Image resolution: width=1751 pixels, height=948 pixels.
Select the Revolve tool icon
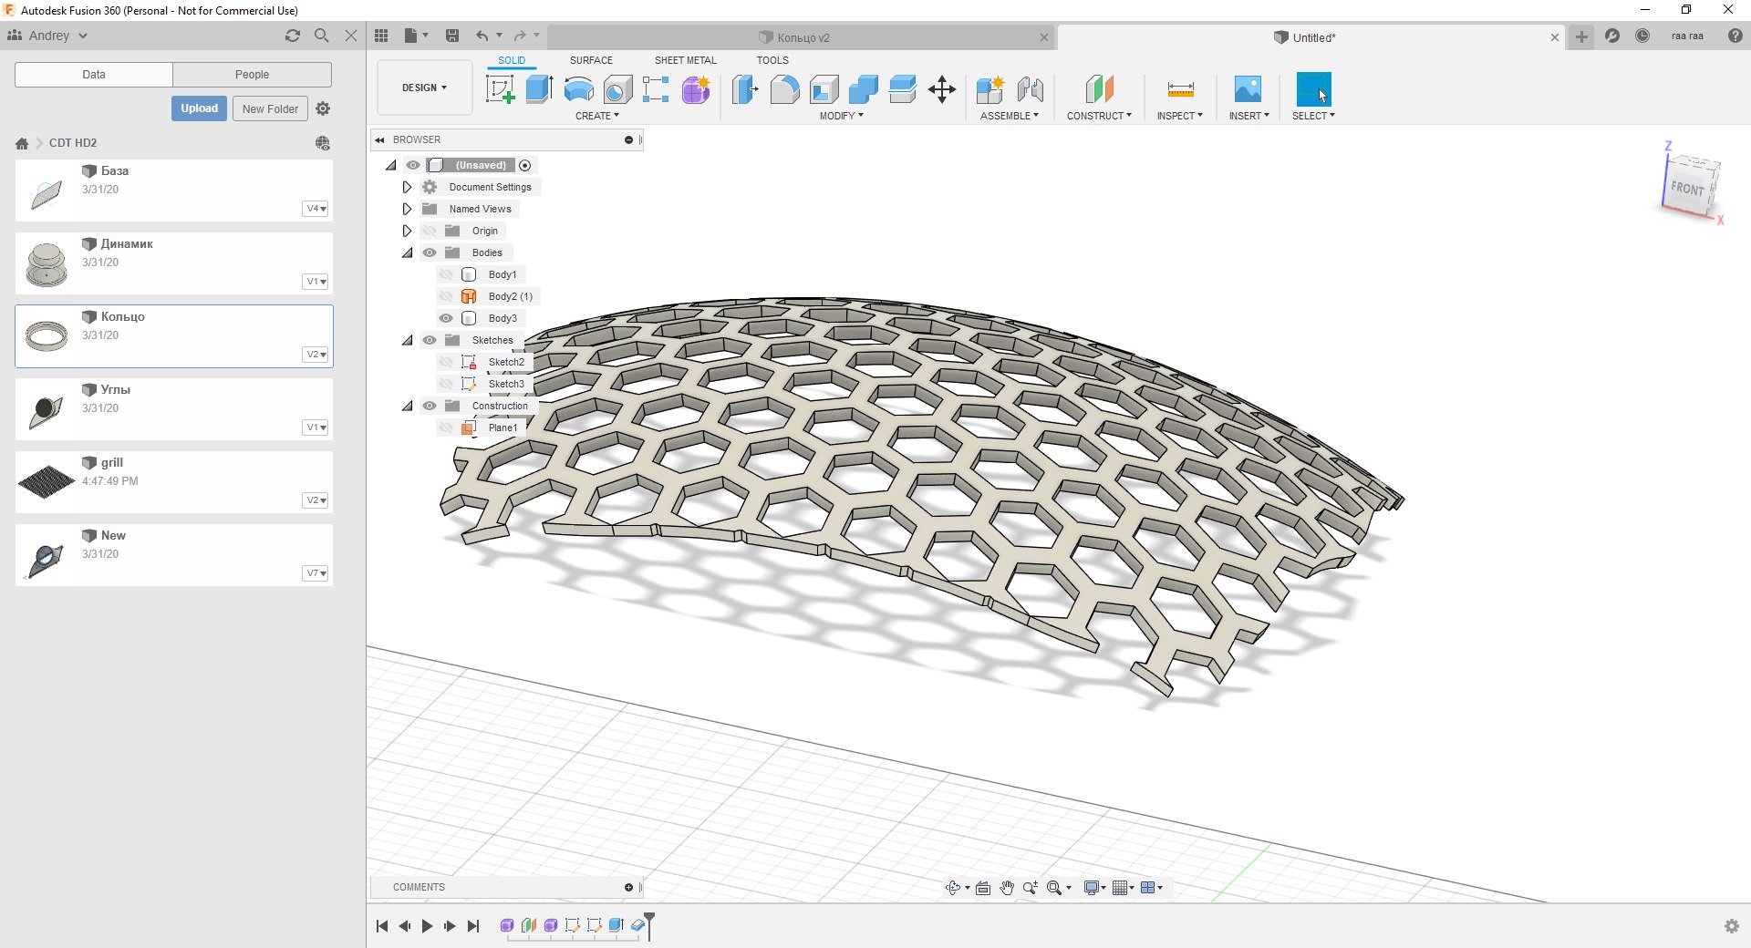pos(578,89)
